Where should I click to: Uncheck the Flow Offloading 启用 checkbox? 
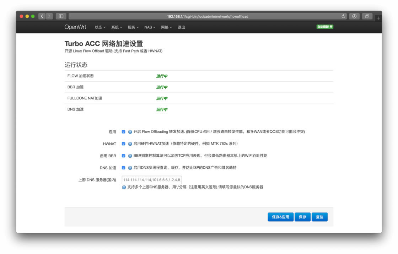[123, 131]
